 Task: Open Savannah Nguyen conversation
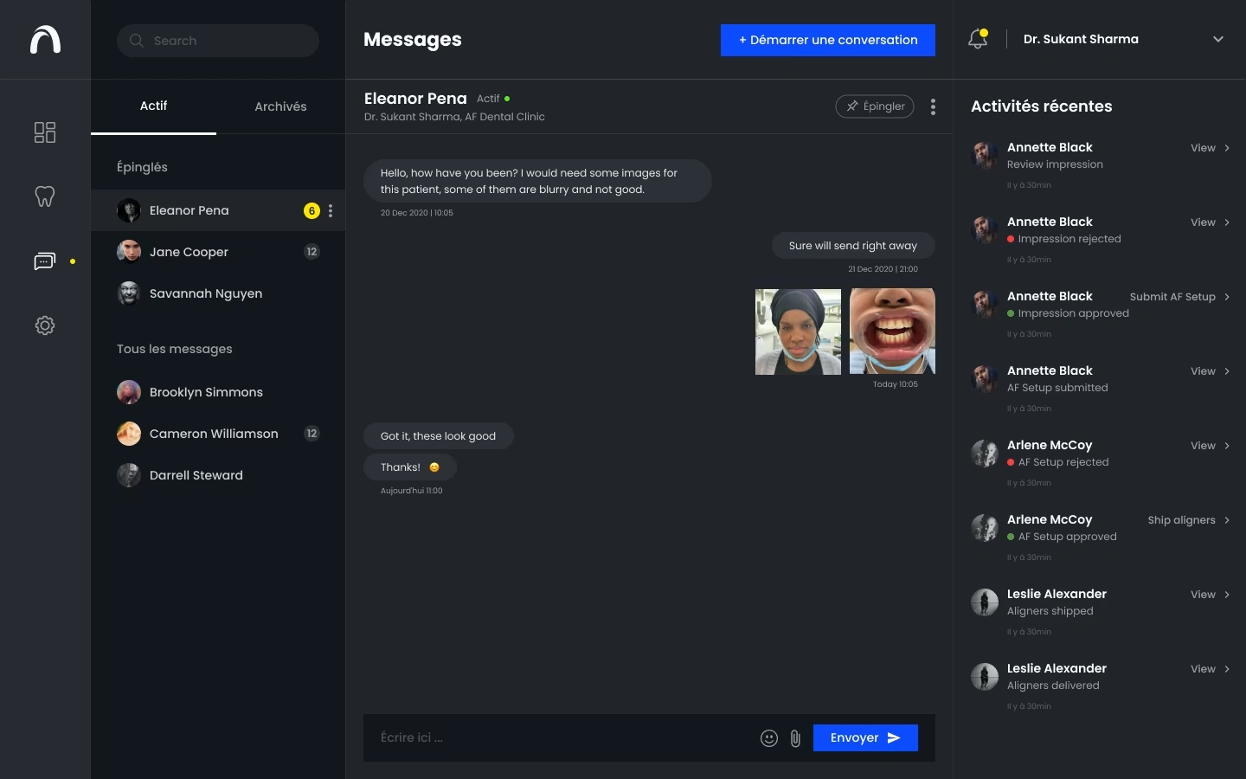click(218, 293)
